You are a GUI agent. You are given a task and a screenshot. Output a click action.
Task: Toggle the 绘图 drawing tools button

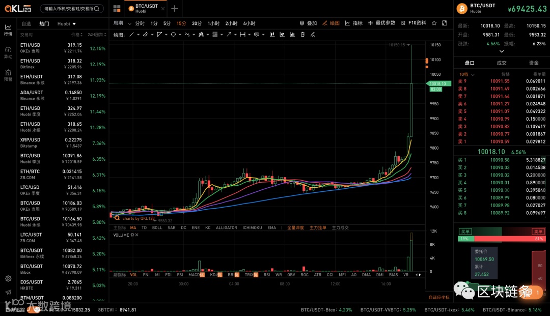click(331, 23)
